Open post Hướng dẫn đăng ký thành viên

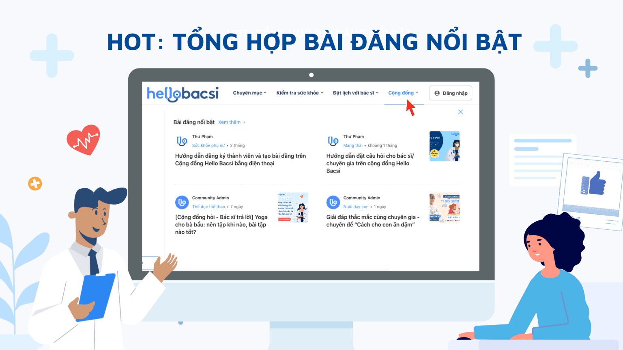[x=241, y=160]
